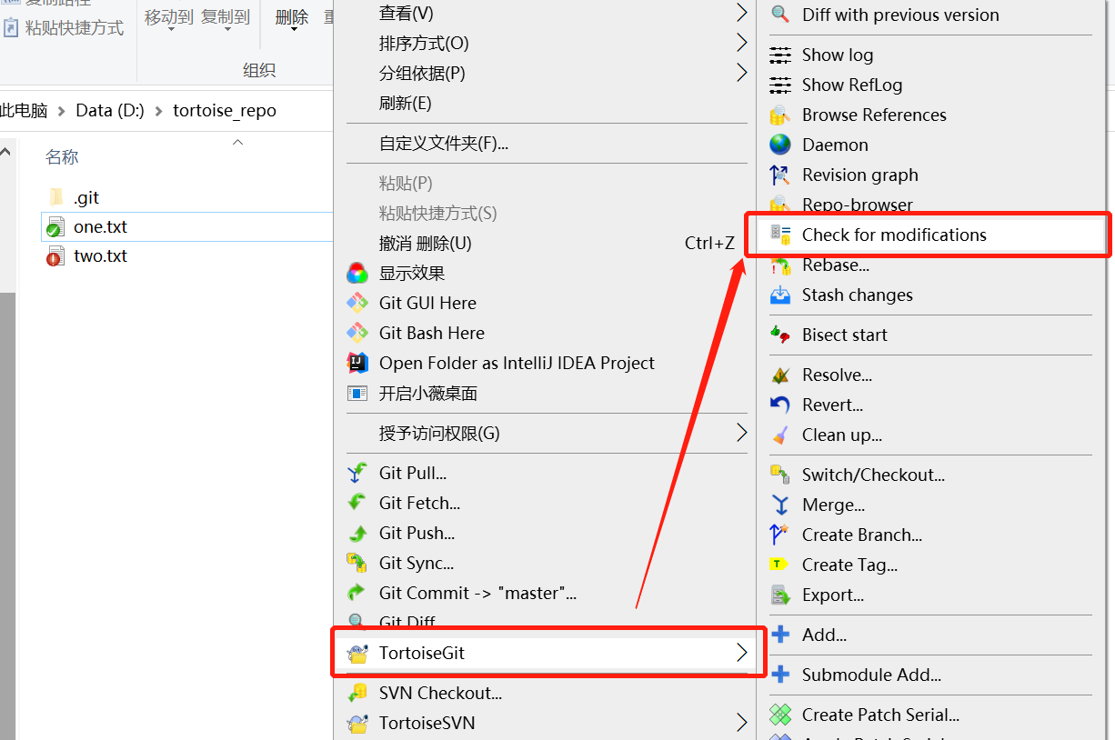Click the 名称 column header
The height and width of the screenshot is (740, 1115).
click(62, 157)
